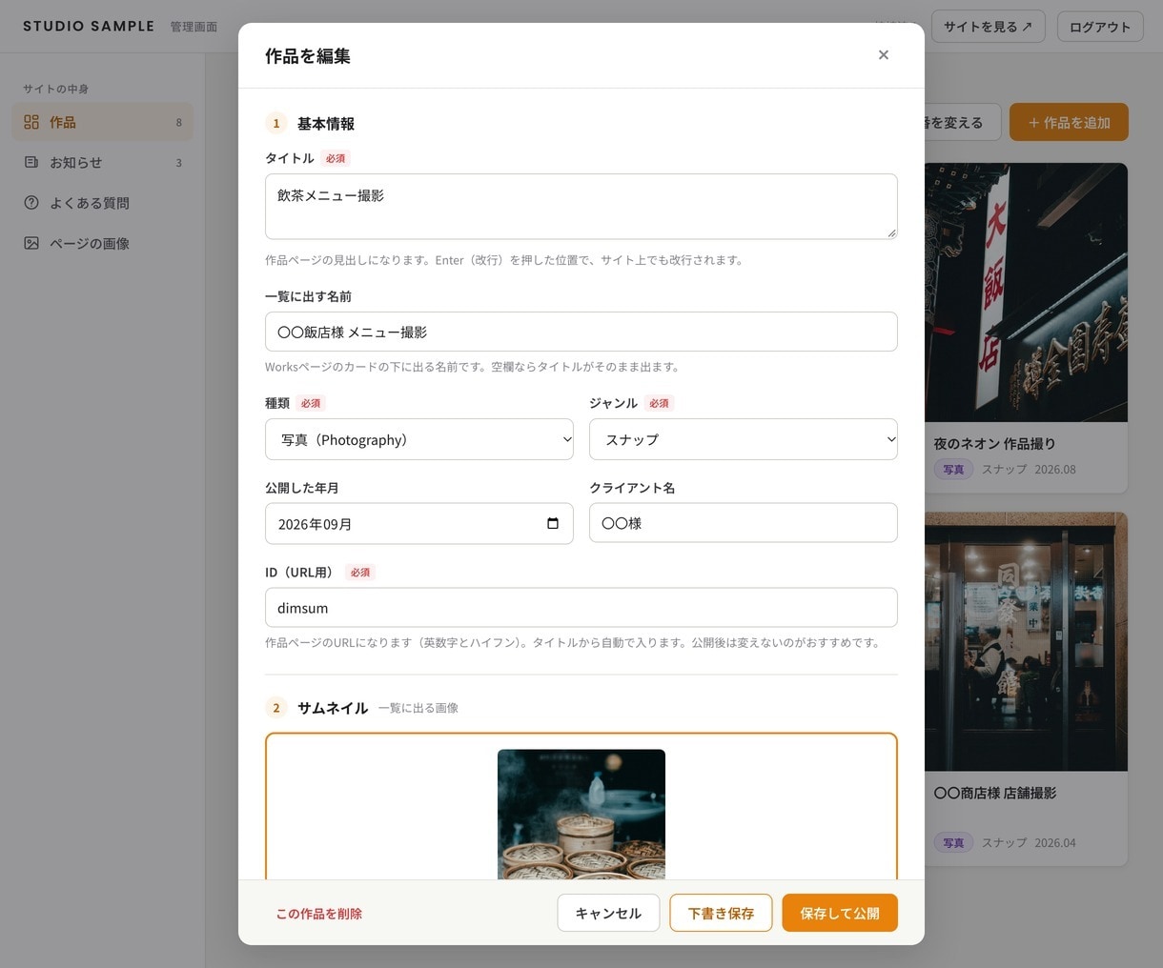This screenshot has width=1163, height=968.
Task: Click the 下書き保存 button
Action: point(721,913)
